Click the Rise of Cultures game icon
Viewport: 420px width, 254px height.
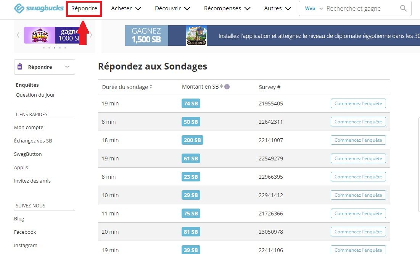pyautogui.click(x=196, y=36)
